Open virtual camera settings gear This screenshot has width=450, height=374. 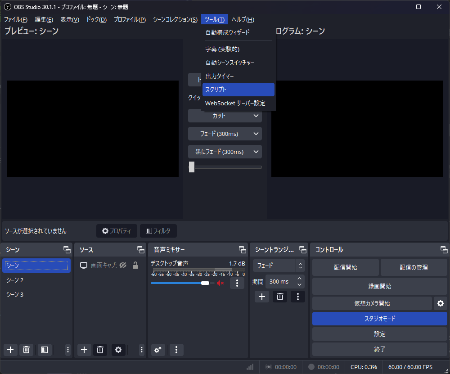[x=440, y=303]
